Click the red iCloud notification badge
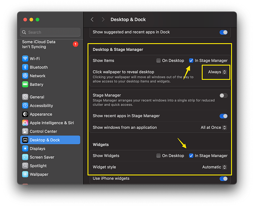This screenshot has height=207, width=254. (x=75, y=44)
